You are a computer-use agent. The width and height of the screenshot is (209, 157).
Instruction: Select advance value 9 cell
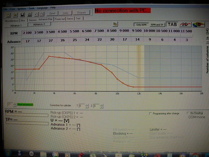click(150, 40)
